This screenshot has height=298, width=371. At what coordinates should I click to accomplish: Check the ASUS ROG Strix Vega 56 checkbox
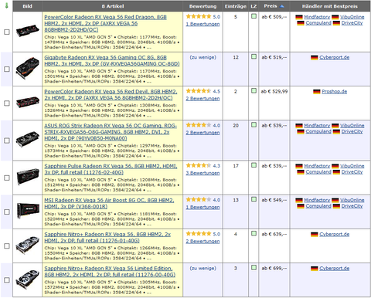(7, 141)
